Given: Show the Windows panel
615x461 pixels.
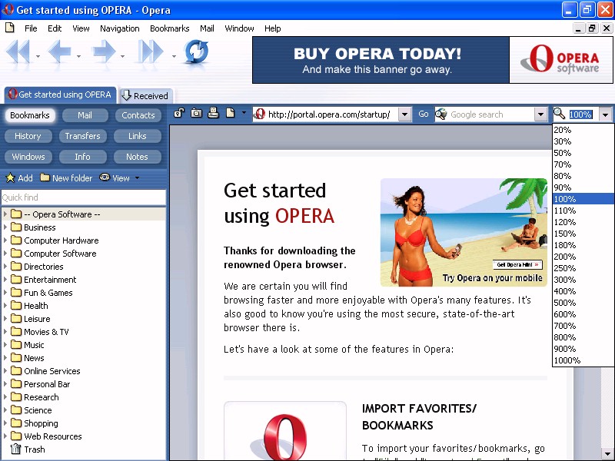Looking at the screenshot, I should [28, 157].
